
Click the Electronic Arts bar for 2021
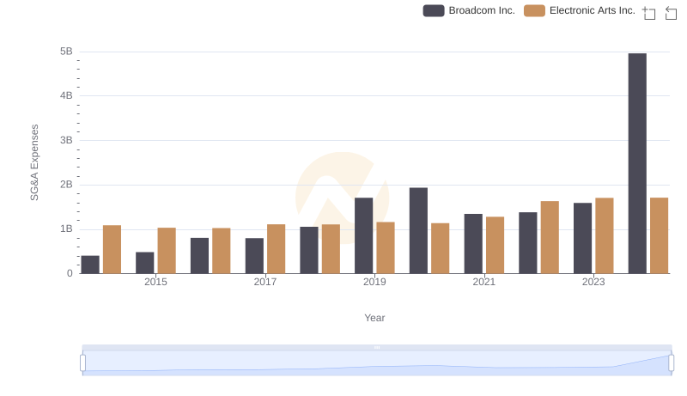(x=495, y=246)
